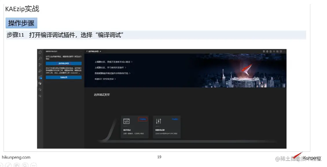The height and width of the screenshot is (167, 327).
Task: Click the 操作步骤 label on the slide
Action: click(x=21, y=23)
